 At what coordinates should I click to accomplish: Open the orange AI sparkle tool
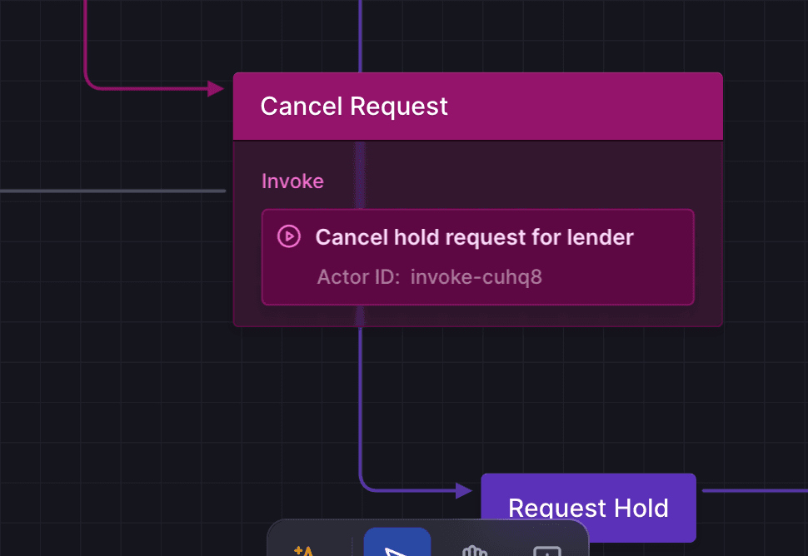point(303,550)
